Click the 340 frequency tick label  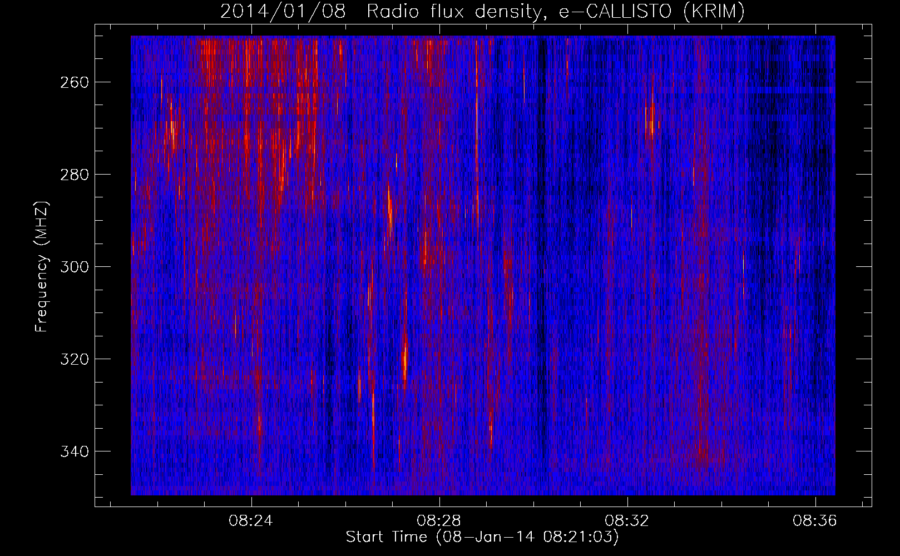[74, 451]
